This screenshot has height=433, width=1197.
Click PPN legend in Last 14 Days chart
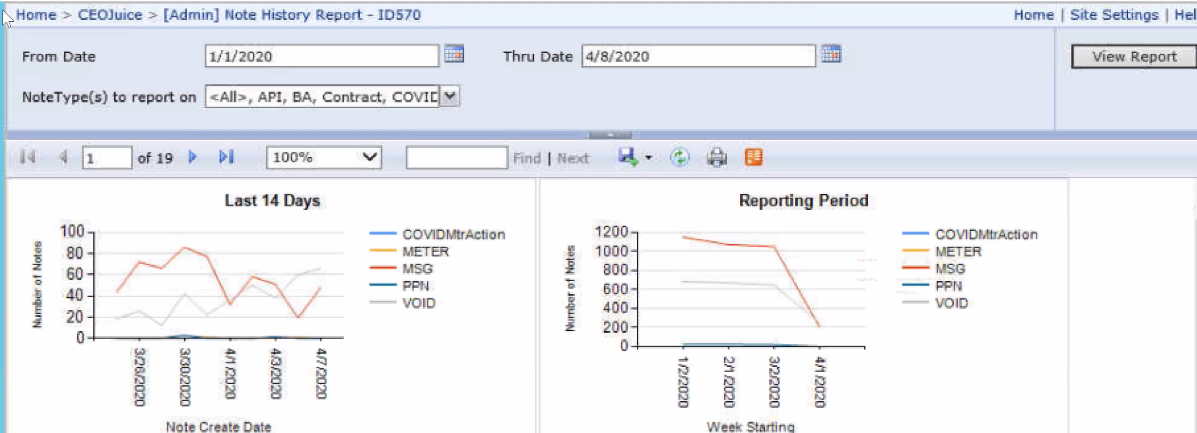coord(415,286)
